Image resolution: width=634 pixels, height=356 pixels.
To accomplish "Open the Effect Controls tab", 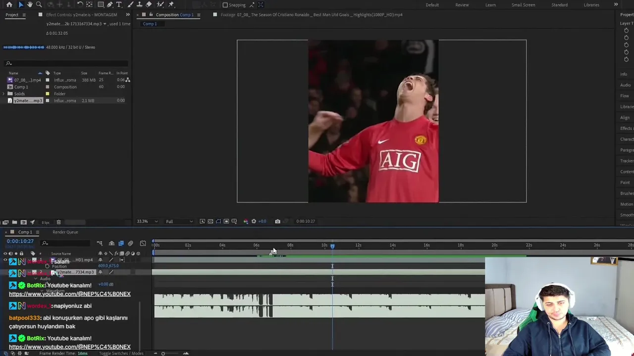I will 81,15.
